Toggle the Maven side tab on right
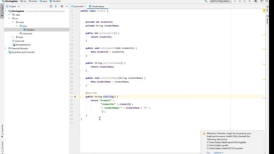 267,20
